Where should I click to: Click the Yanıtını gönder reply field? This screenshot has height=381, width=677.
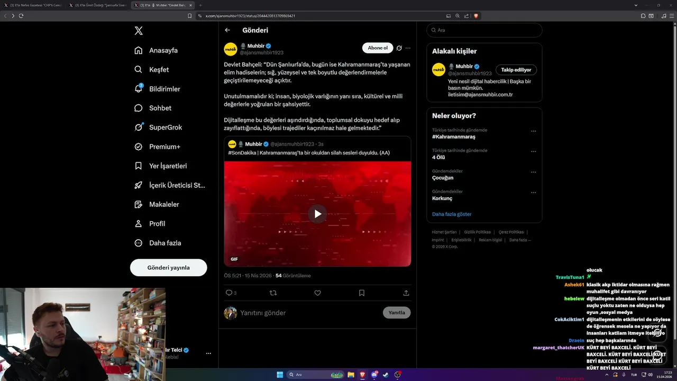[x=309, y=313]
